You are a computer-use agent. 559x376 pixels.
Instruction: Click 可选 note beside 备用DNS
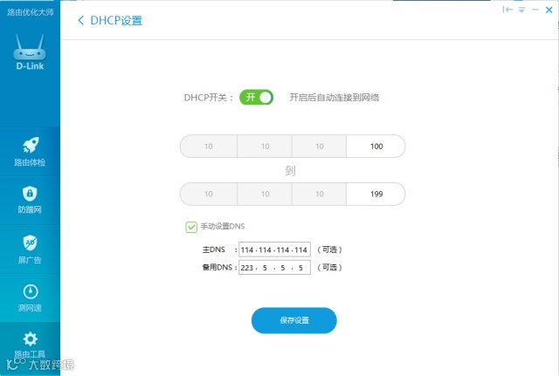(329, 268)
